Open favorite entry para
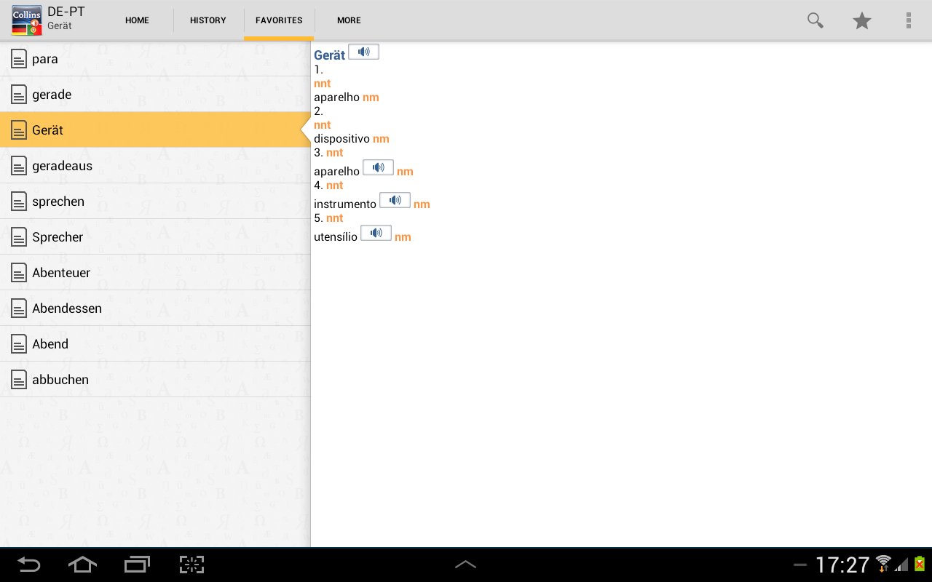Viewport: 932px width, 582px height. point(155,59)
